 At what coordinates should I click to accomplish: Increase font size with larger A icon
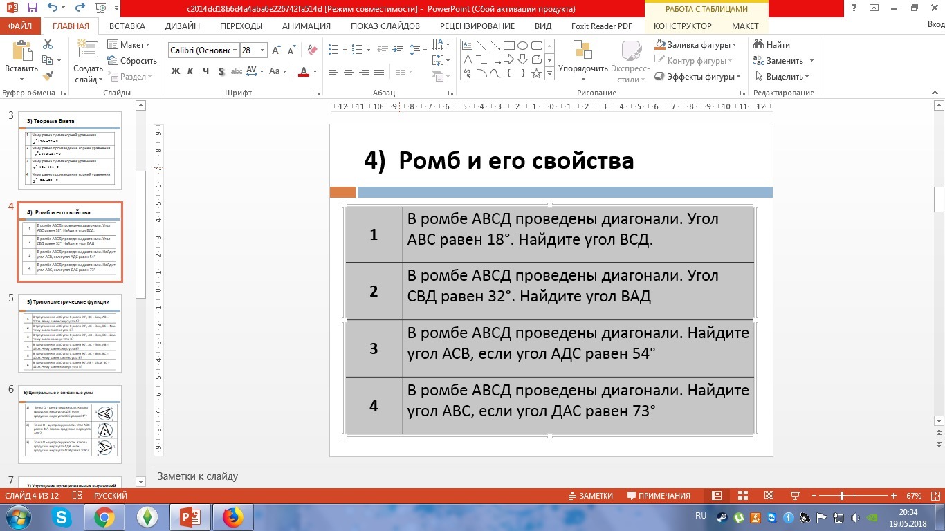(277, 50)
